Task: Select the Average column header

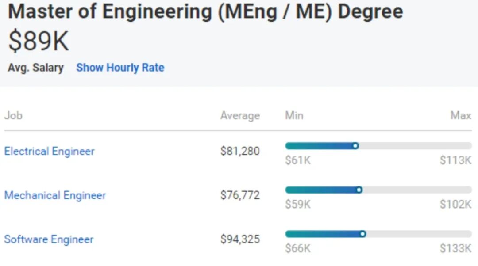Action: click(x=240, y=116)
